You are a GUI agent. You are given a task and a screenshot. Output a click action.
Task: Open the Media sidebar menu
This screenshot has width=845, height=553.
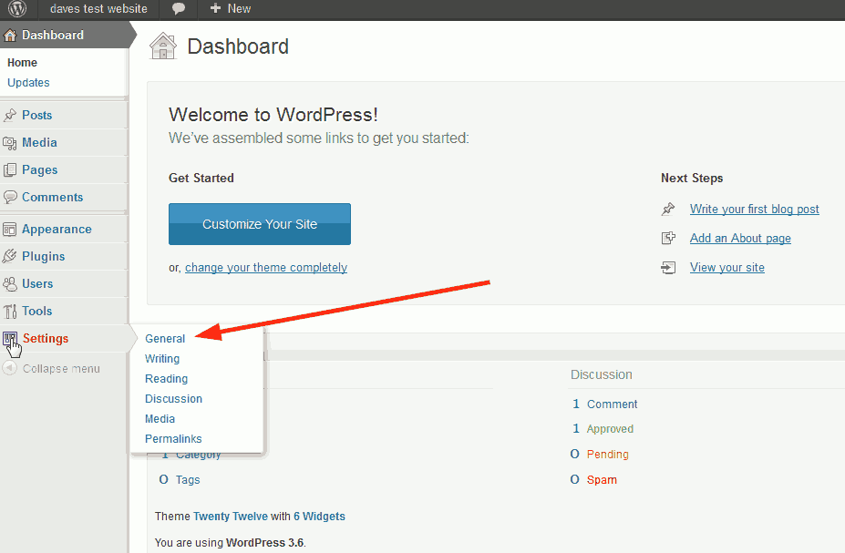tap(39, 143)
